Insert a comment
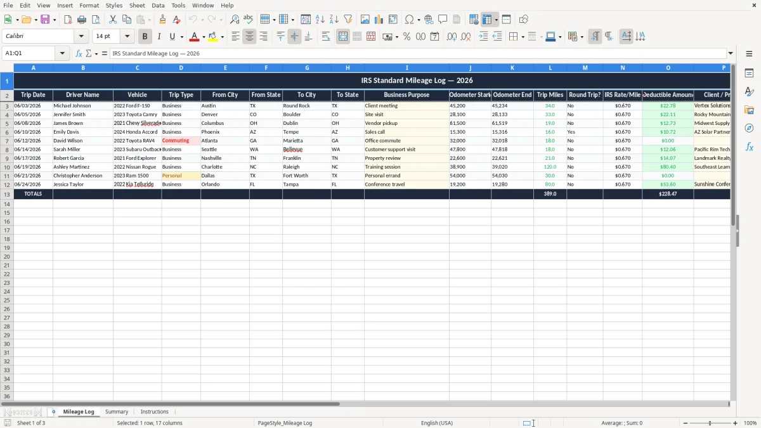761x428 pixels. (443, 20)
